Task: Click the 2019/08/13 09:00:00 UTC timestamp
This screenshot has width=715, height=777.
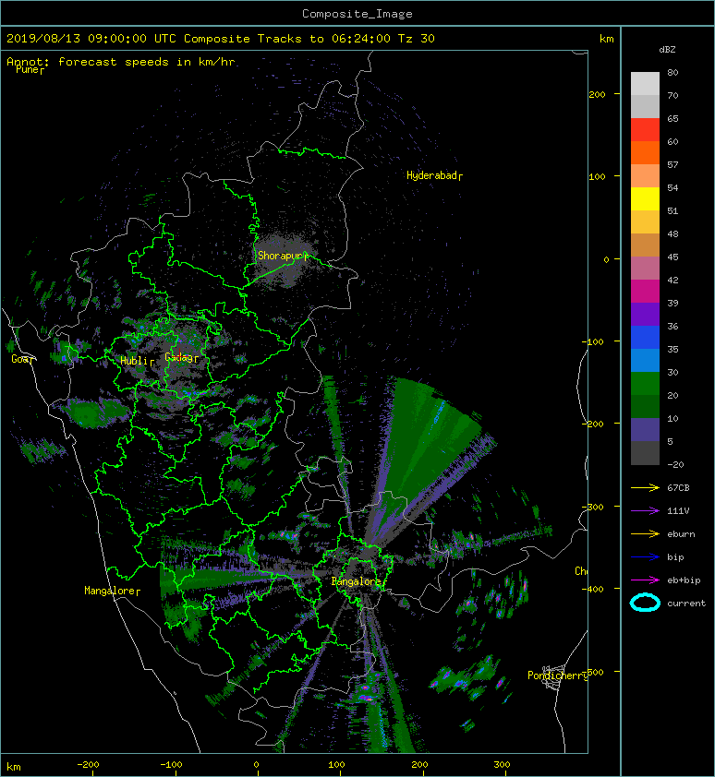Action: [91, 39]
